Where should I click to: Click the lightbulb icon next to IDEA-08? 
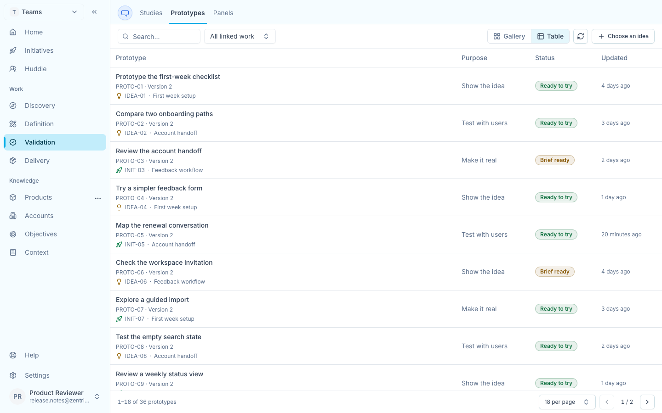[119, 356]
